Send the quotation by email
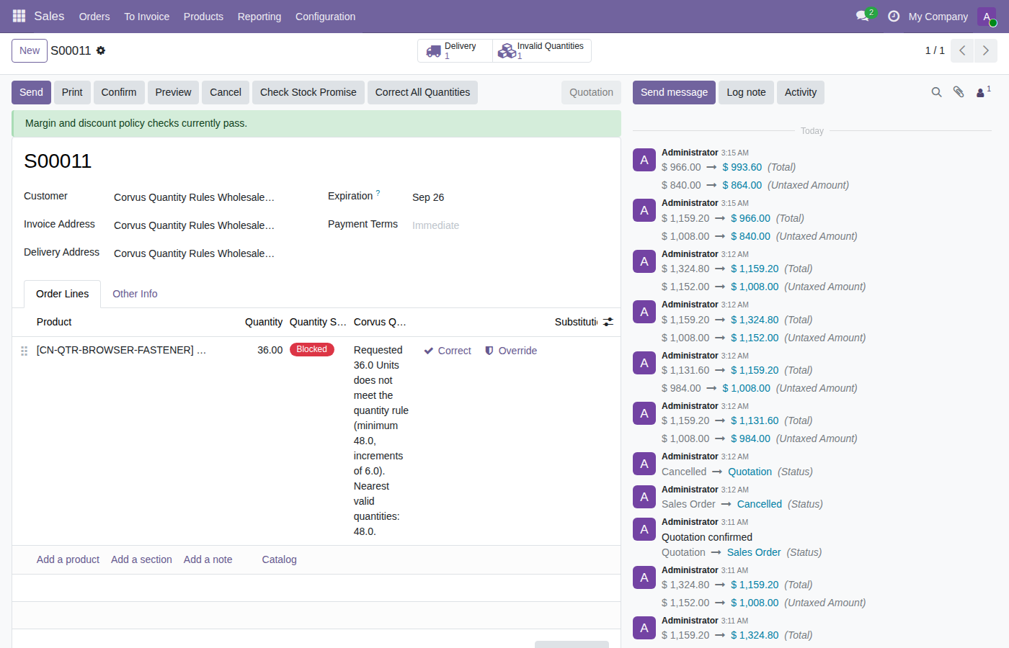The image size is (1009, 648). tap(31, 92)
